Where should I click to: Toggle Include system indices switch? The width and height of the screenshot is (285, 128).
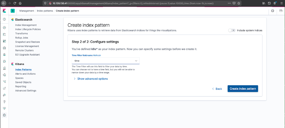tap(232, 30)
